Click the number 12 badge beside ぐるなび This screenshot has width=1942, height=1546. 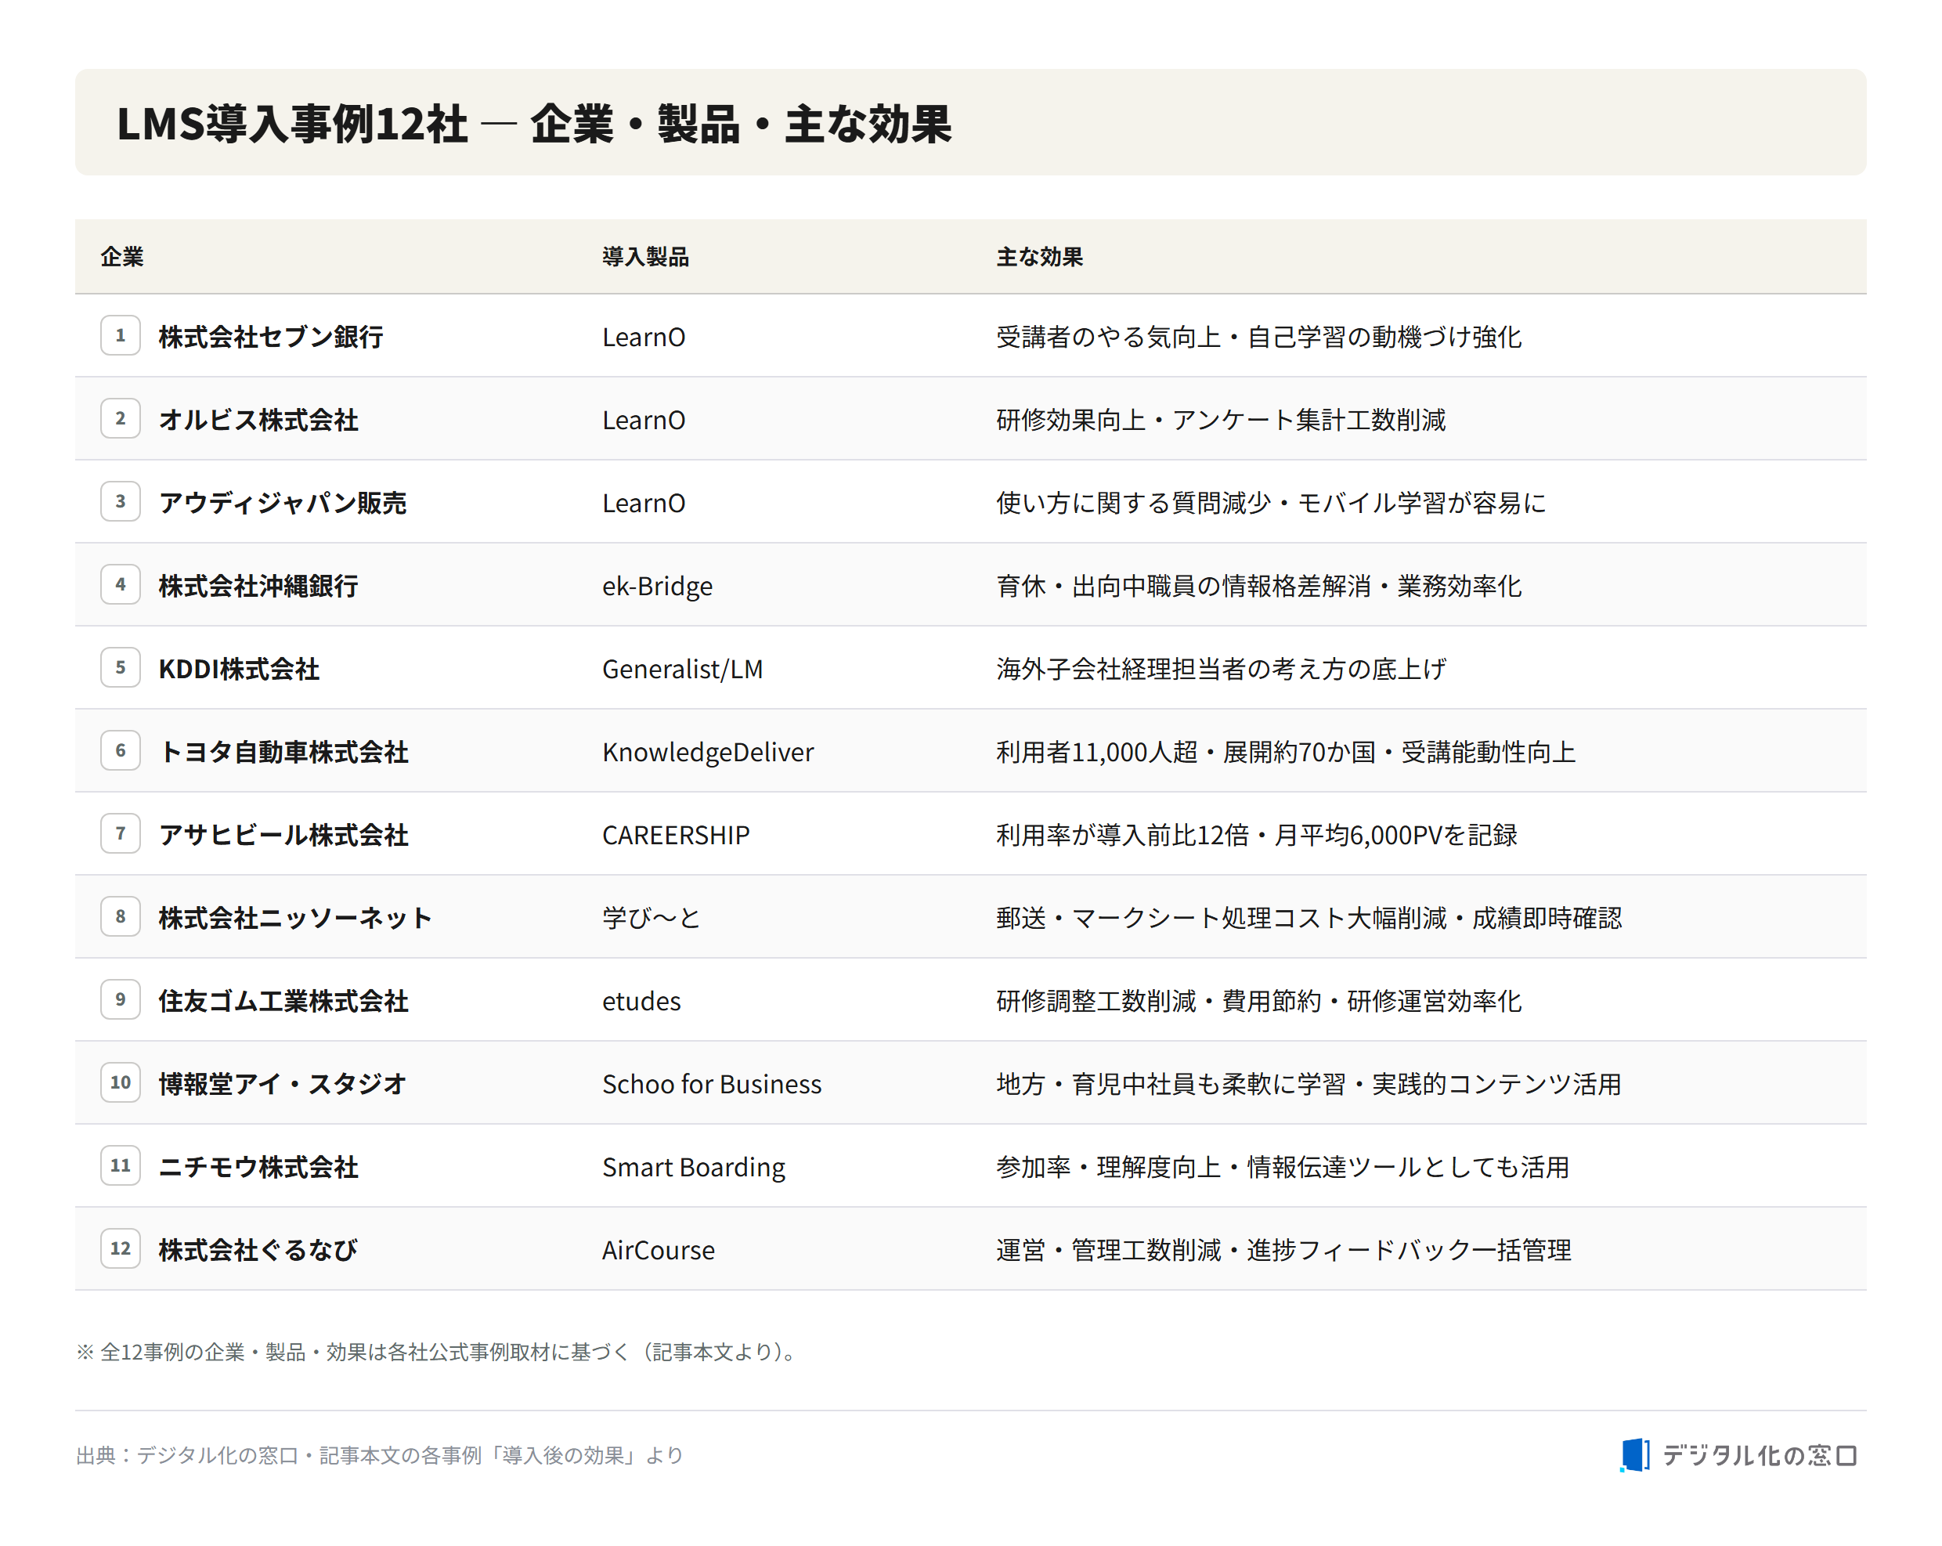121,1248
